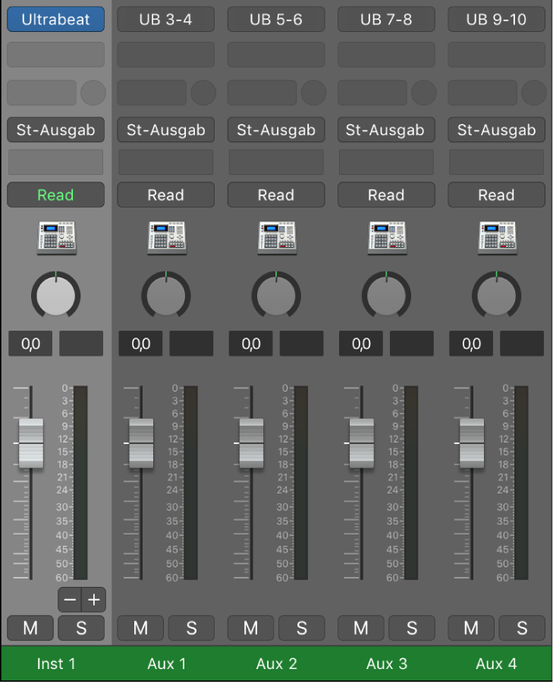Open drum machine icon on Inst 1 strip

pyautogui.click(x=56, y=238)
